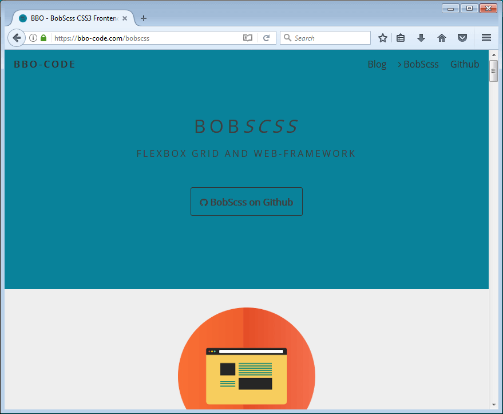503x414 pixels.
Task: Open the site information icon
Action: [33, 38]
